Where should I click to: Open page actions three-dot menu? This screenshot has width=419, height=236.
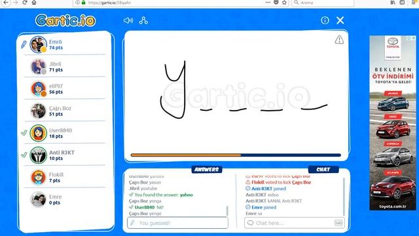[x=268, y=3]
